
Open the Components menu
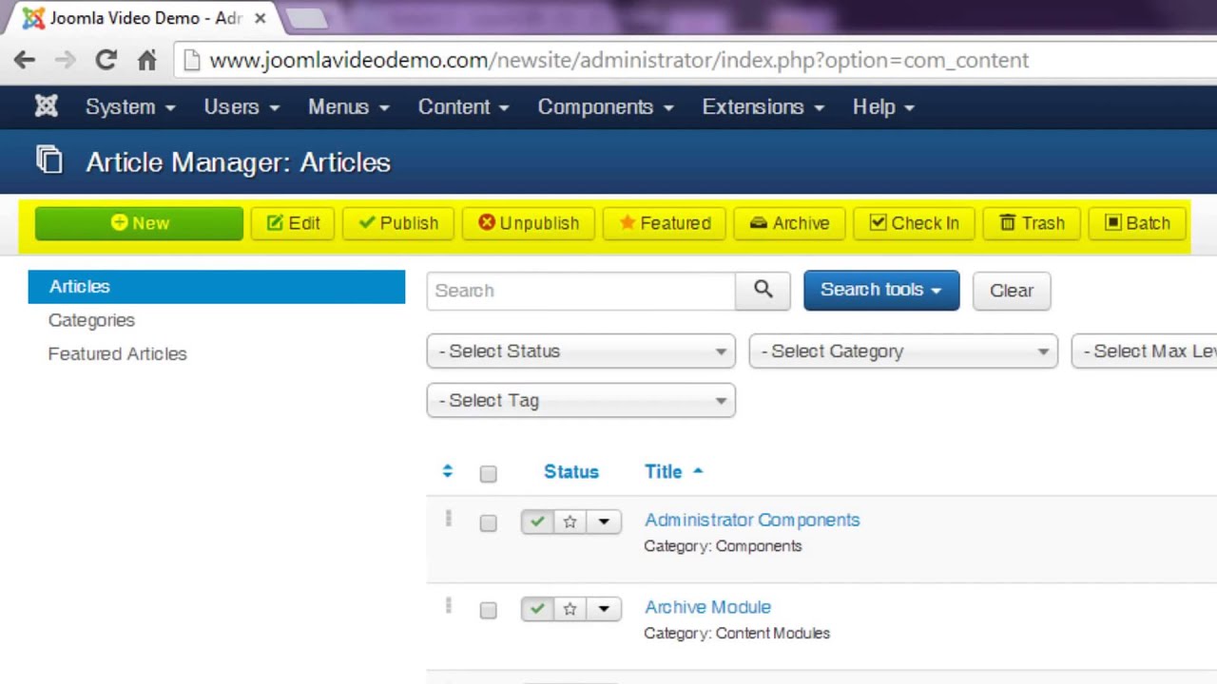tap(606, 106)
